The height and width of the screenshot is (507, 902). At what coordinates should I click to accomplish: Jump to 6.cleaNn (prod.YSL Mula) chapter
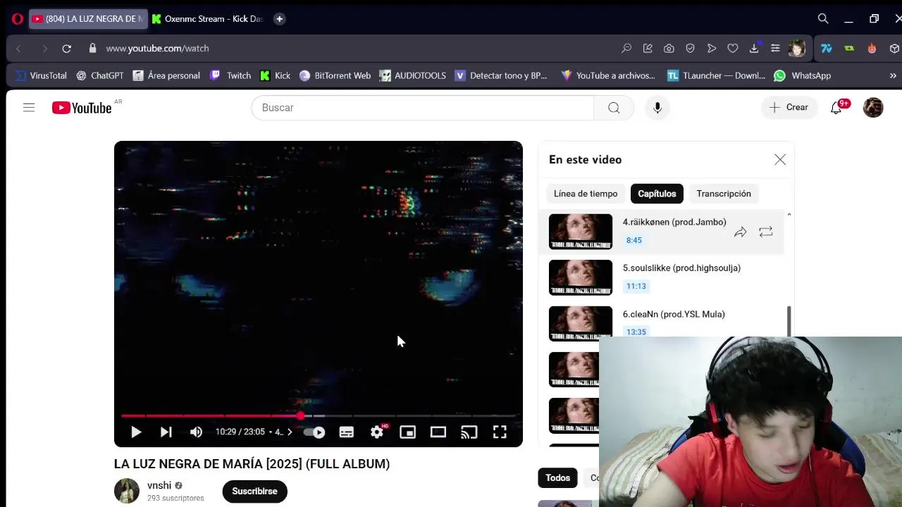(x=674, y=314)
